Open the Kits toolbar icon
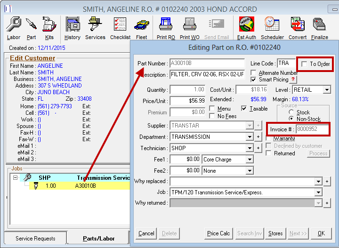This screenshot has height=248, width=339. (x=49, y=28)
